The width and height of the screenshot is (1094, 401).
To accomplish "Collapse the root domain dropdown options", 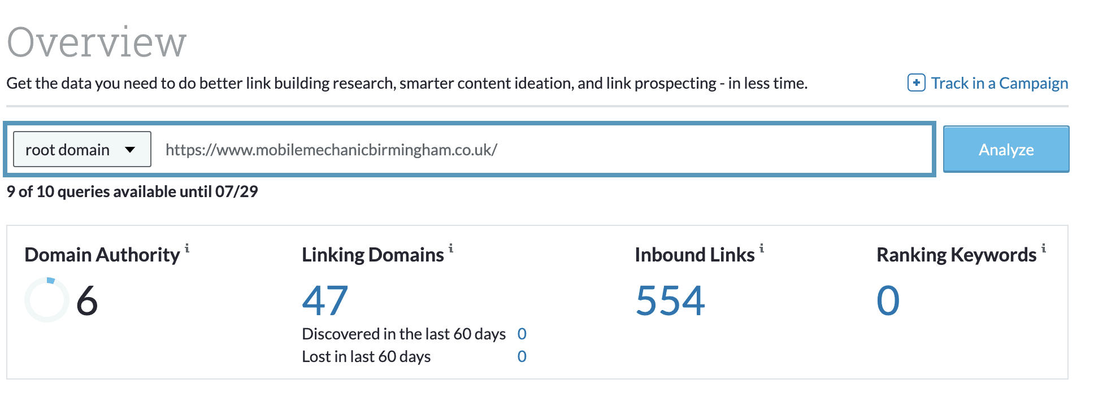I will click(81, 149).
